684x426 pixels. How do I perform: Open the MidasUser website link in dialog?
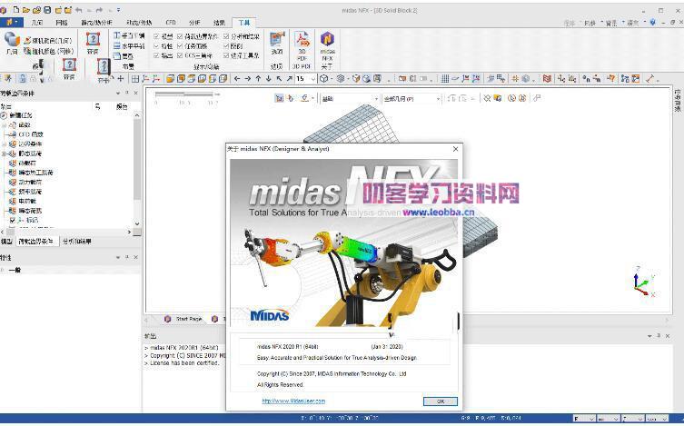point(293,401)
